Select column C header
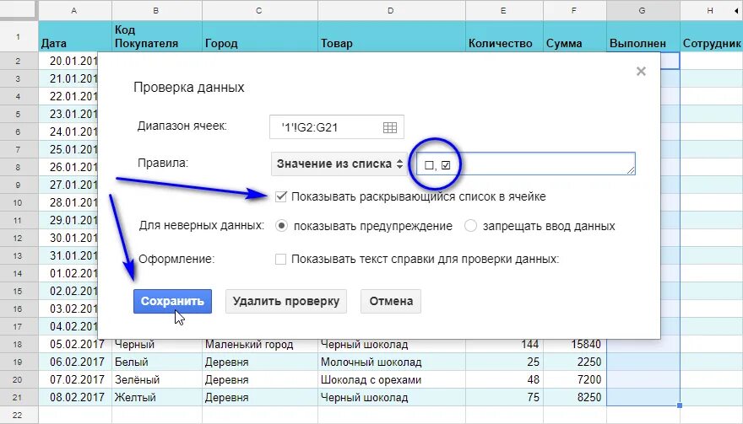This screenshot has height=424, width=743. click(x=260, y=10)
